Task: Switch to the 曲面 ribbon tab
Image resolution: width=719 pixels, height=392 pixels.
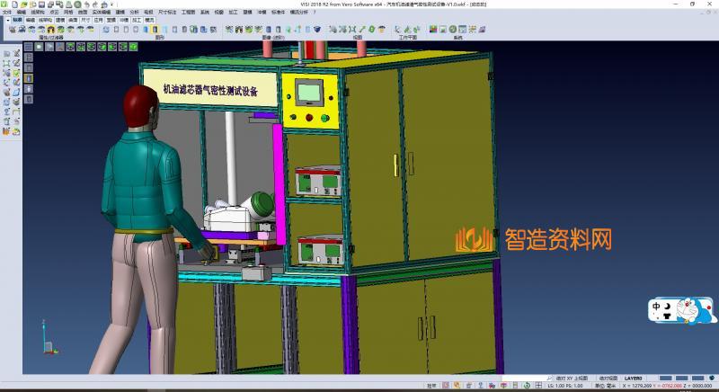Action: pyautogui.click(x=73, y=21)
